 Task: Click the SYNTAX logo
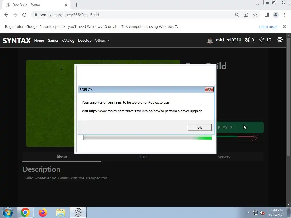click(x=17, y=40)
